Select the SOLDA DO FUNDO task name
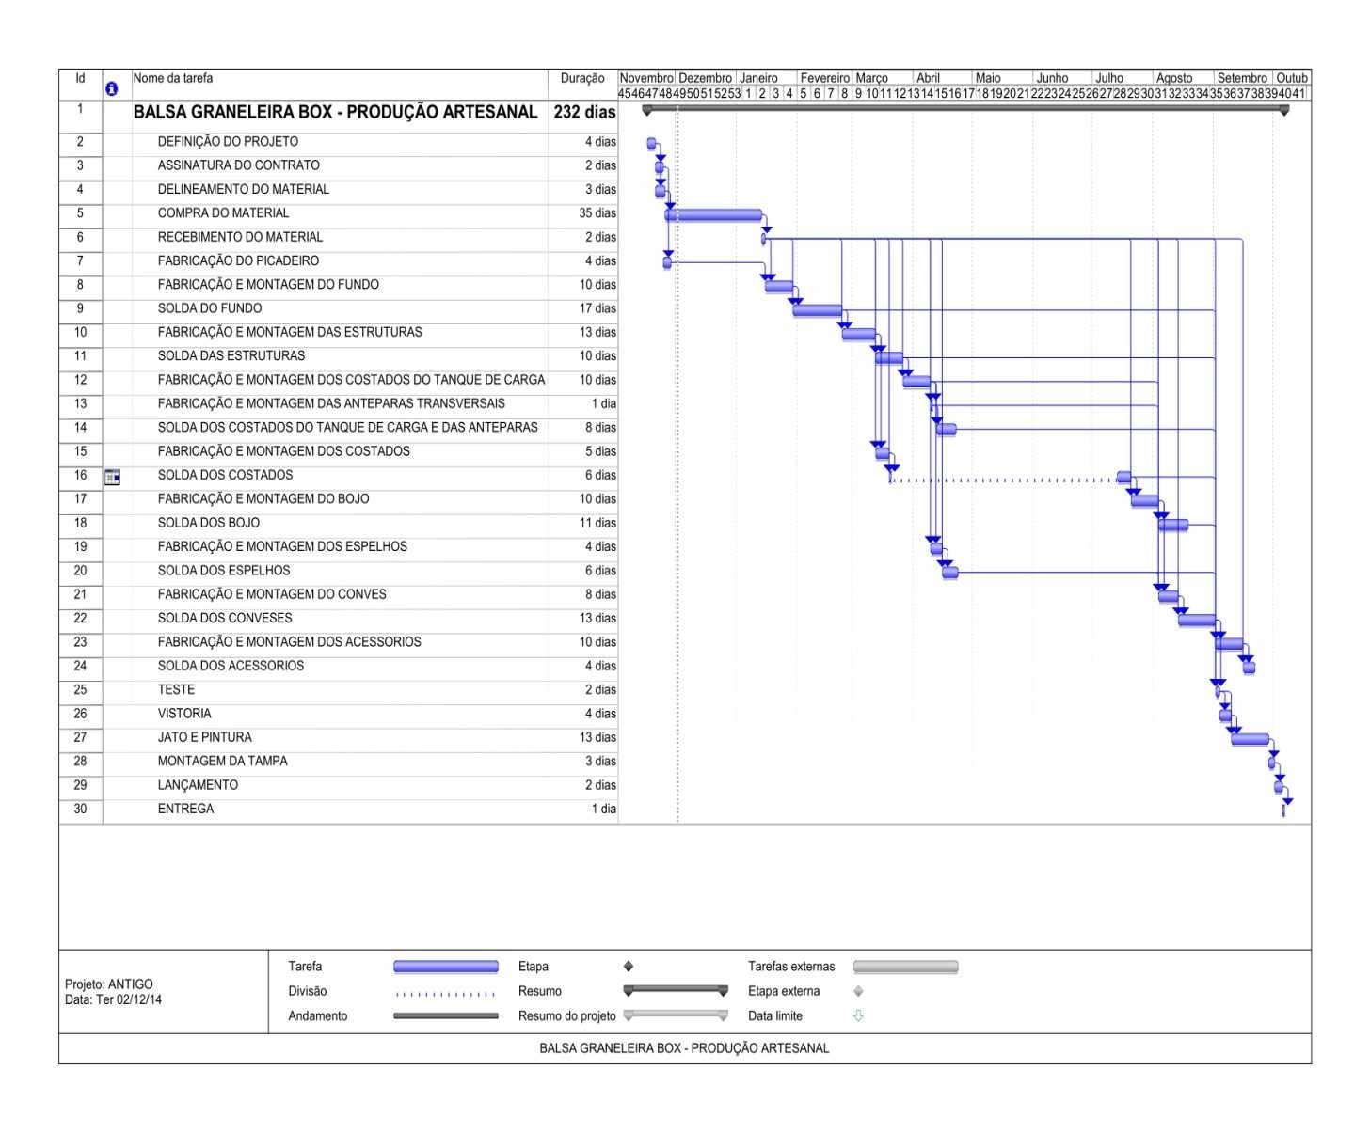Screen dimensions: 1370x1133 coord(210,308)
